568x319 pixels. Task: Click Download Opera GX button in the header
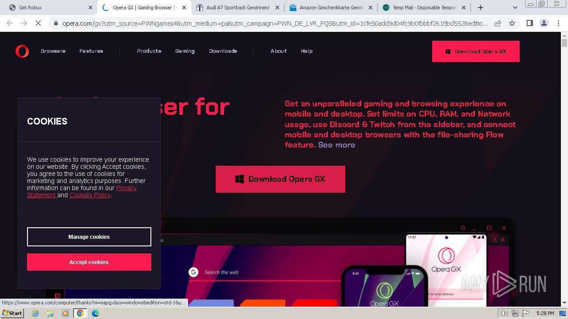click(476, 51)
